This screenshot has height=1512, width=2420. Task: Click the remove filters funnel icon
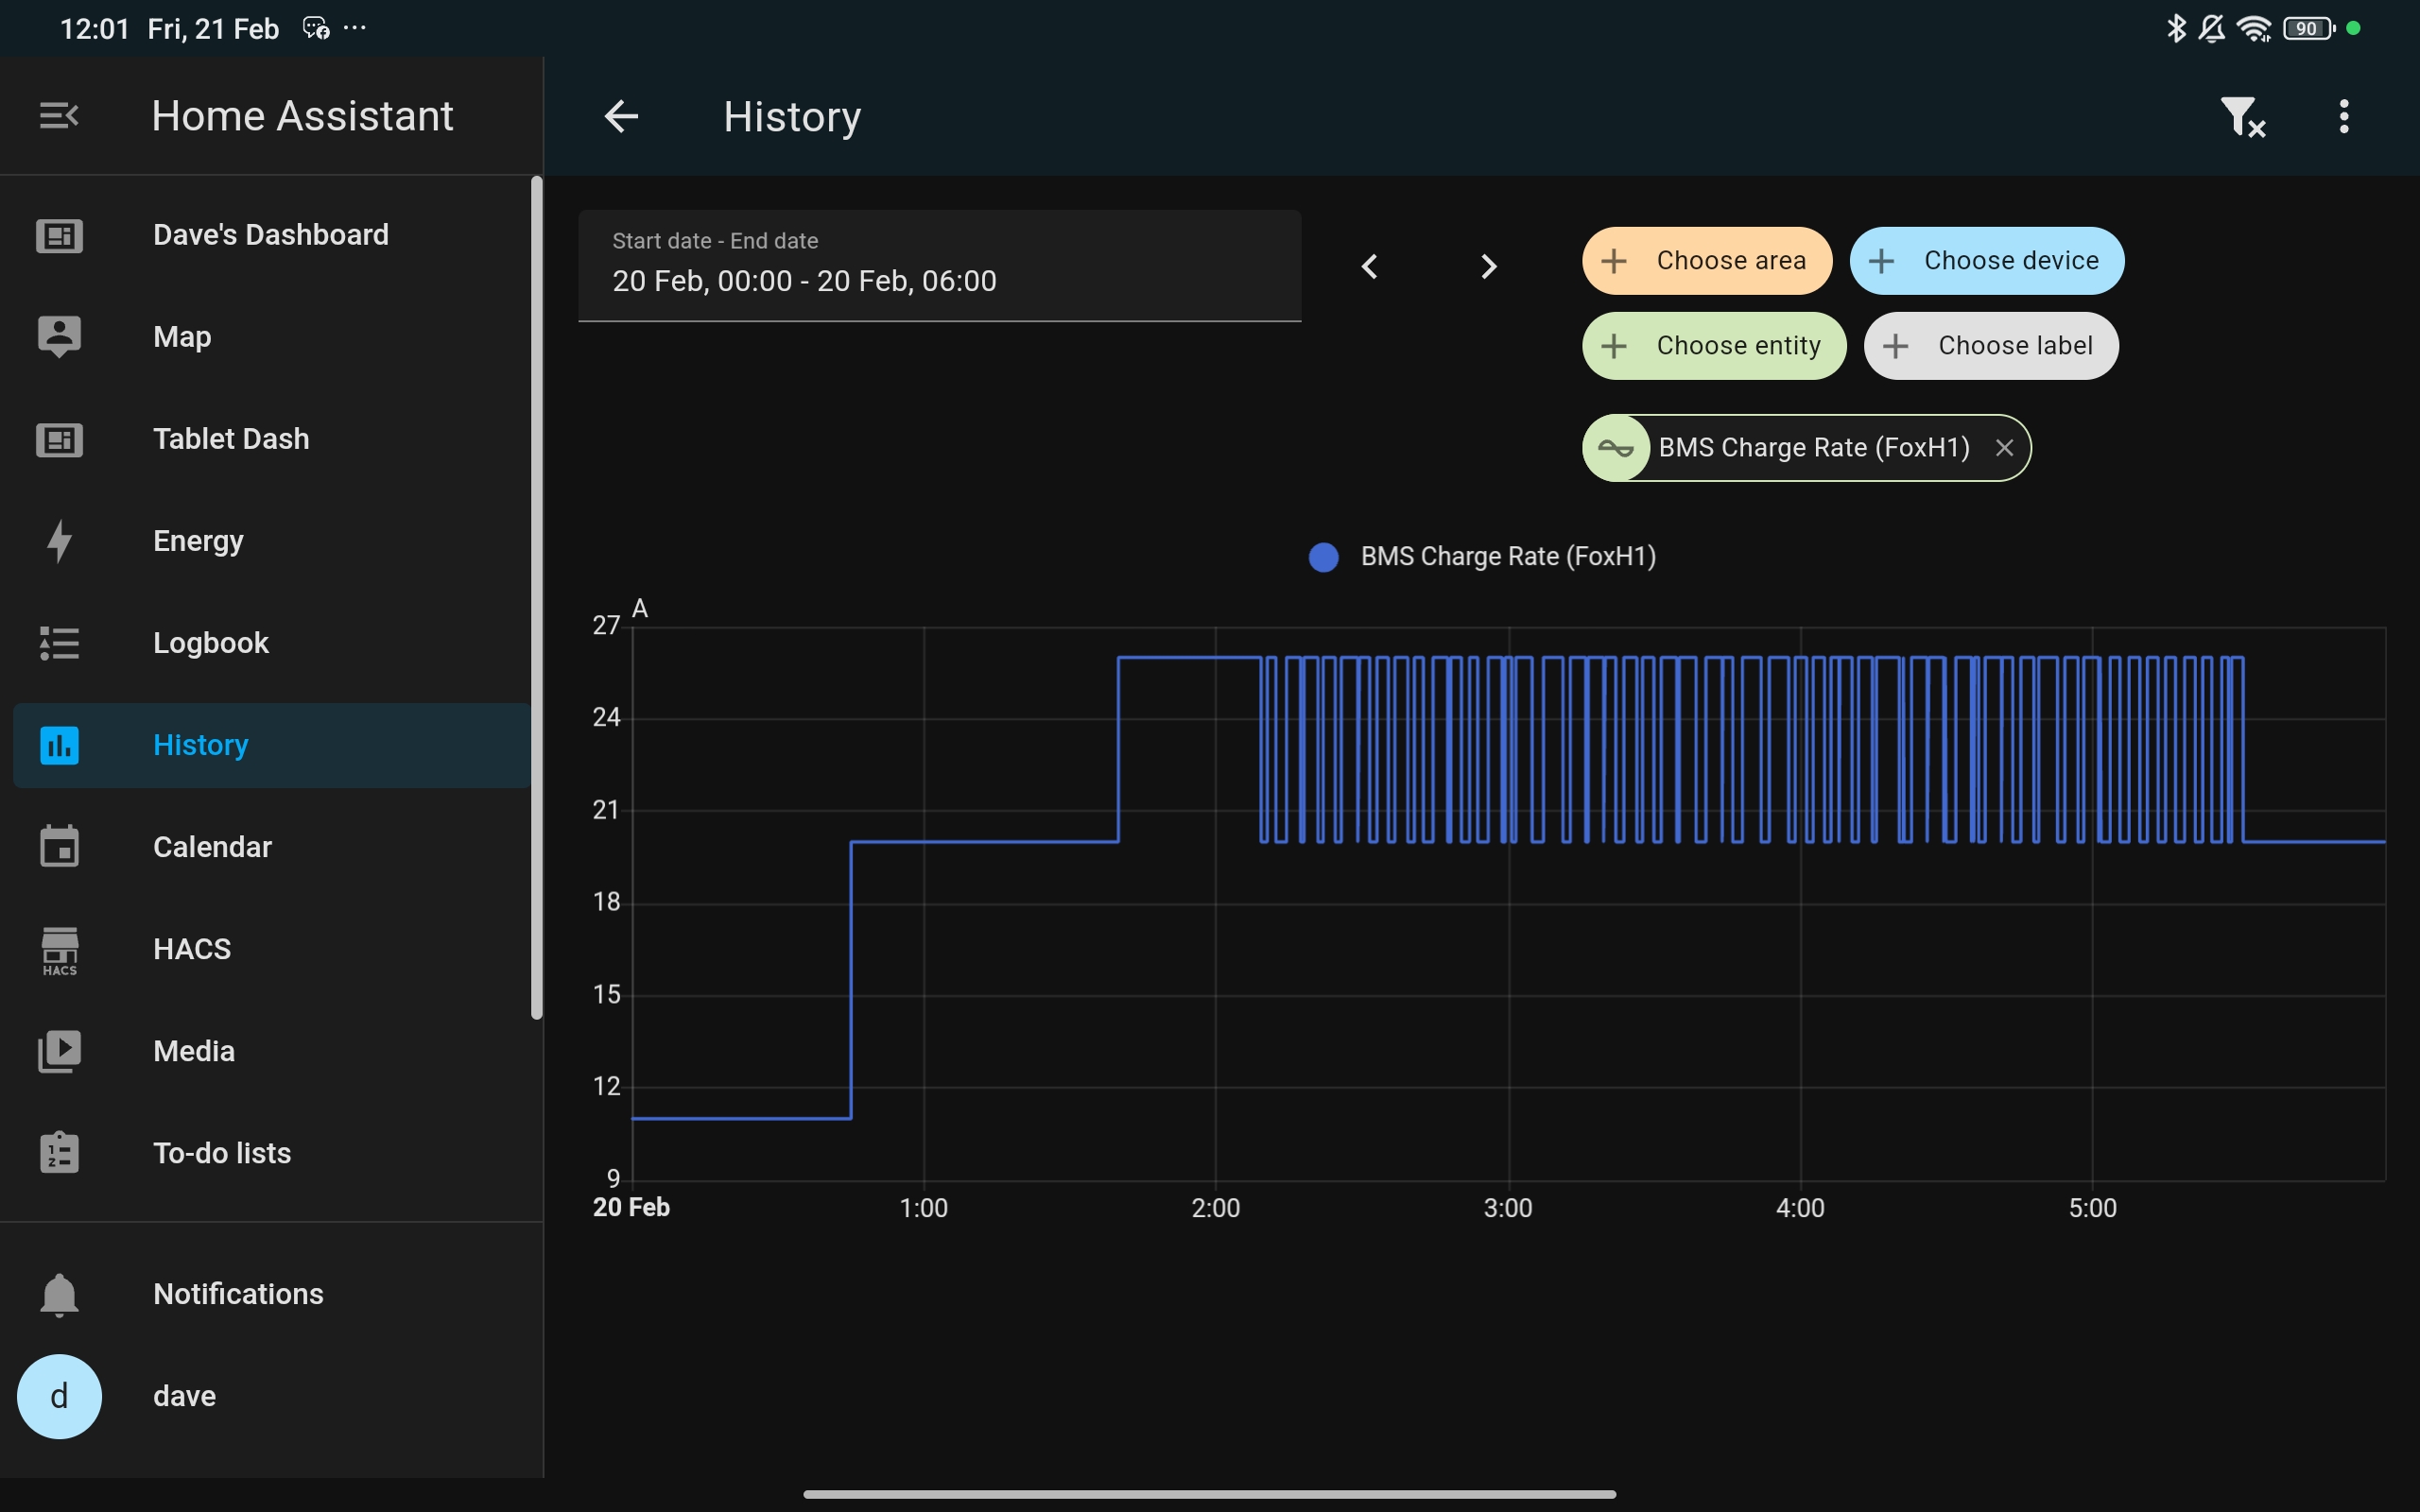2241,117
